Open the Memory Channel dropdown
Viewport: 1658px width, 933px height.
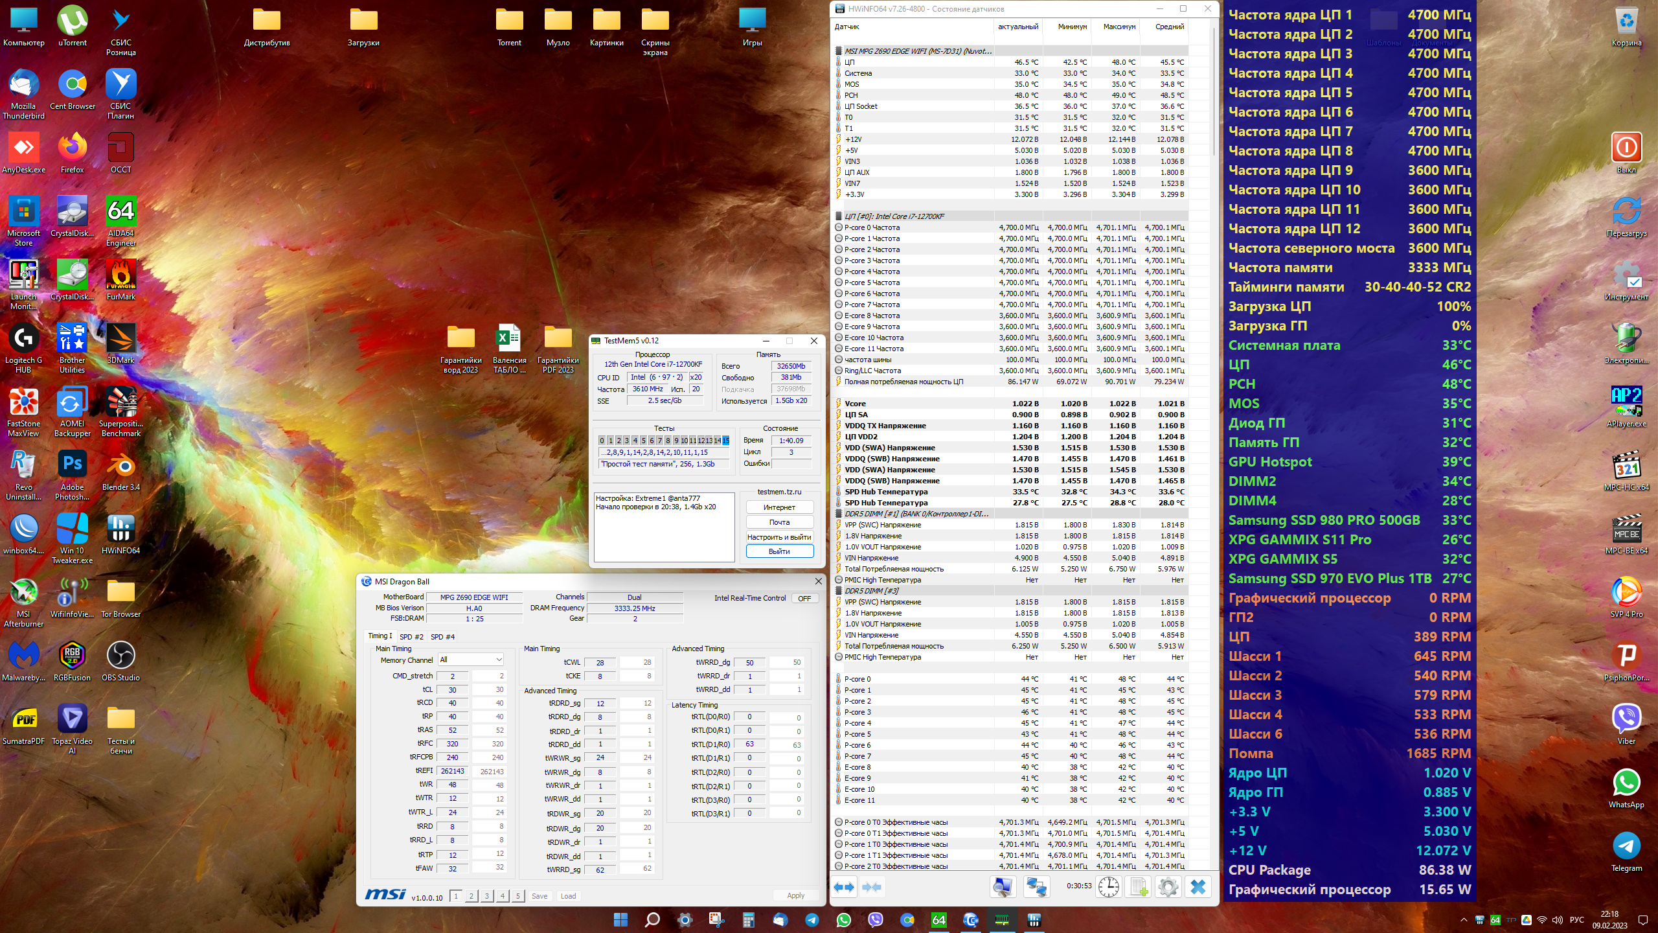(x=471, y=660)
